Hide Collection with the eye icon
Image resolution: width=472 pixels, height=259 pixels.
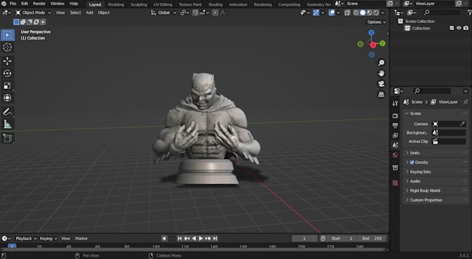tap(459, 28)
